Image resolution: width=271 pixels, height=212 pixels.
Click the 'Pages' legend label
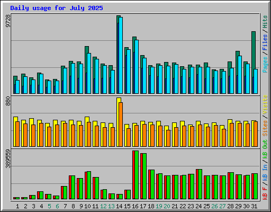265,65
